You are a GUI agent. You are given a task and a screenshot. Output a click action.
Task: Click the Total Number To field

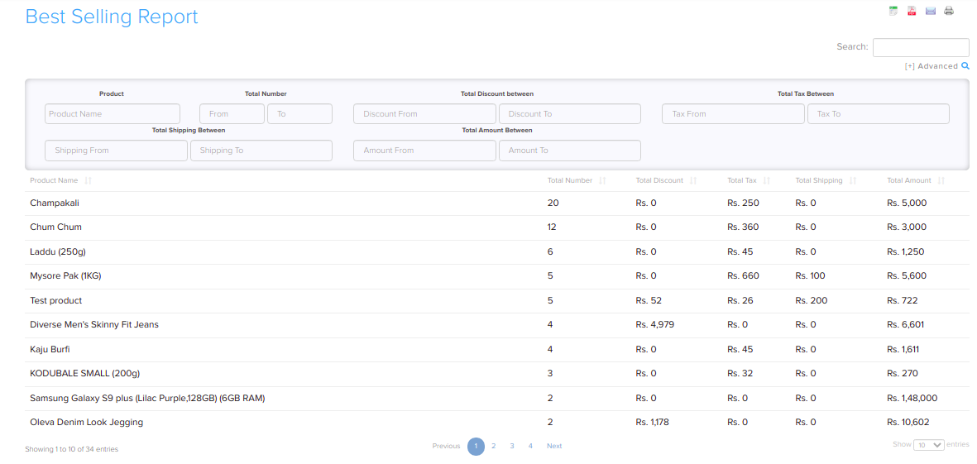pos(299,114)
